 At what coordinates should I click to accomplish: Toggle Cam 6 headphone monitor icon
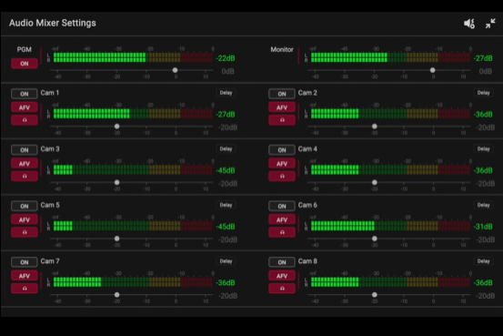coord(282,232)
